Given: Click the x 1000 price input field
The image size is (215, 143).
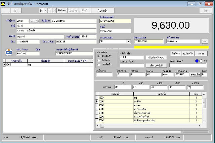Looking at the screenshot, I should point(195,87).
